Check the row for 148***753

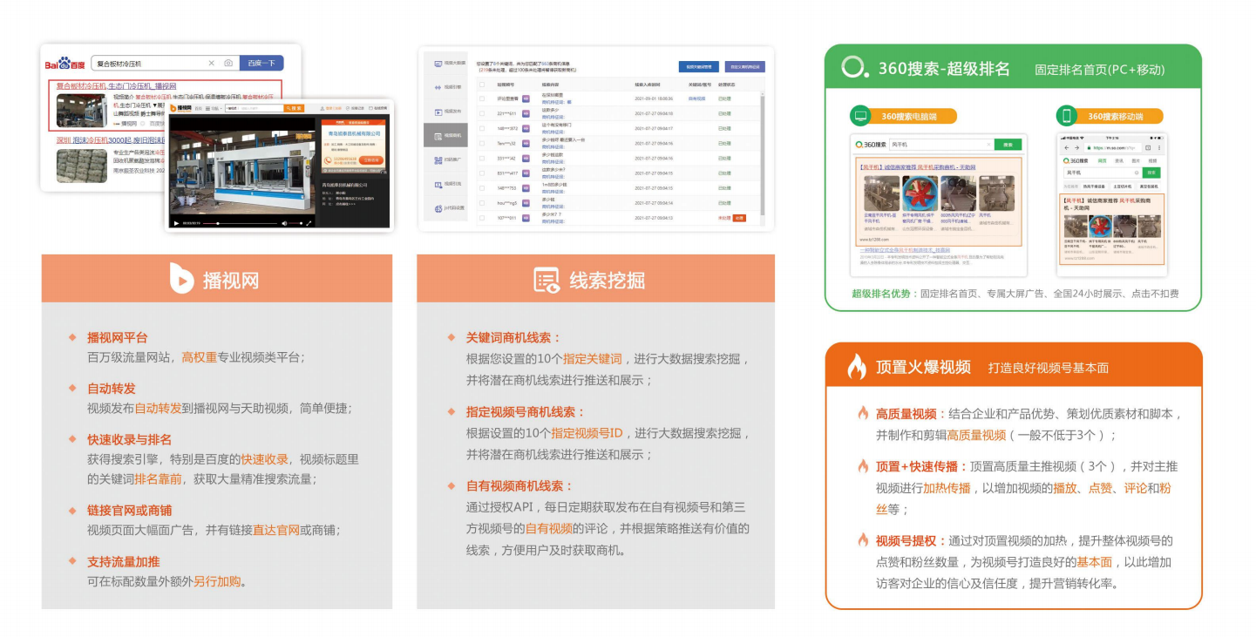click(482, 188)
